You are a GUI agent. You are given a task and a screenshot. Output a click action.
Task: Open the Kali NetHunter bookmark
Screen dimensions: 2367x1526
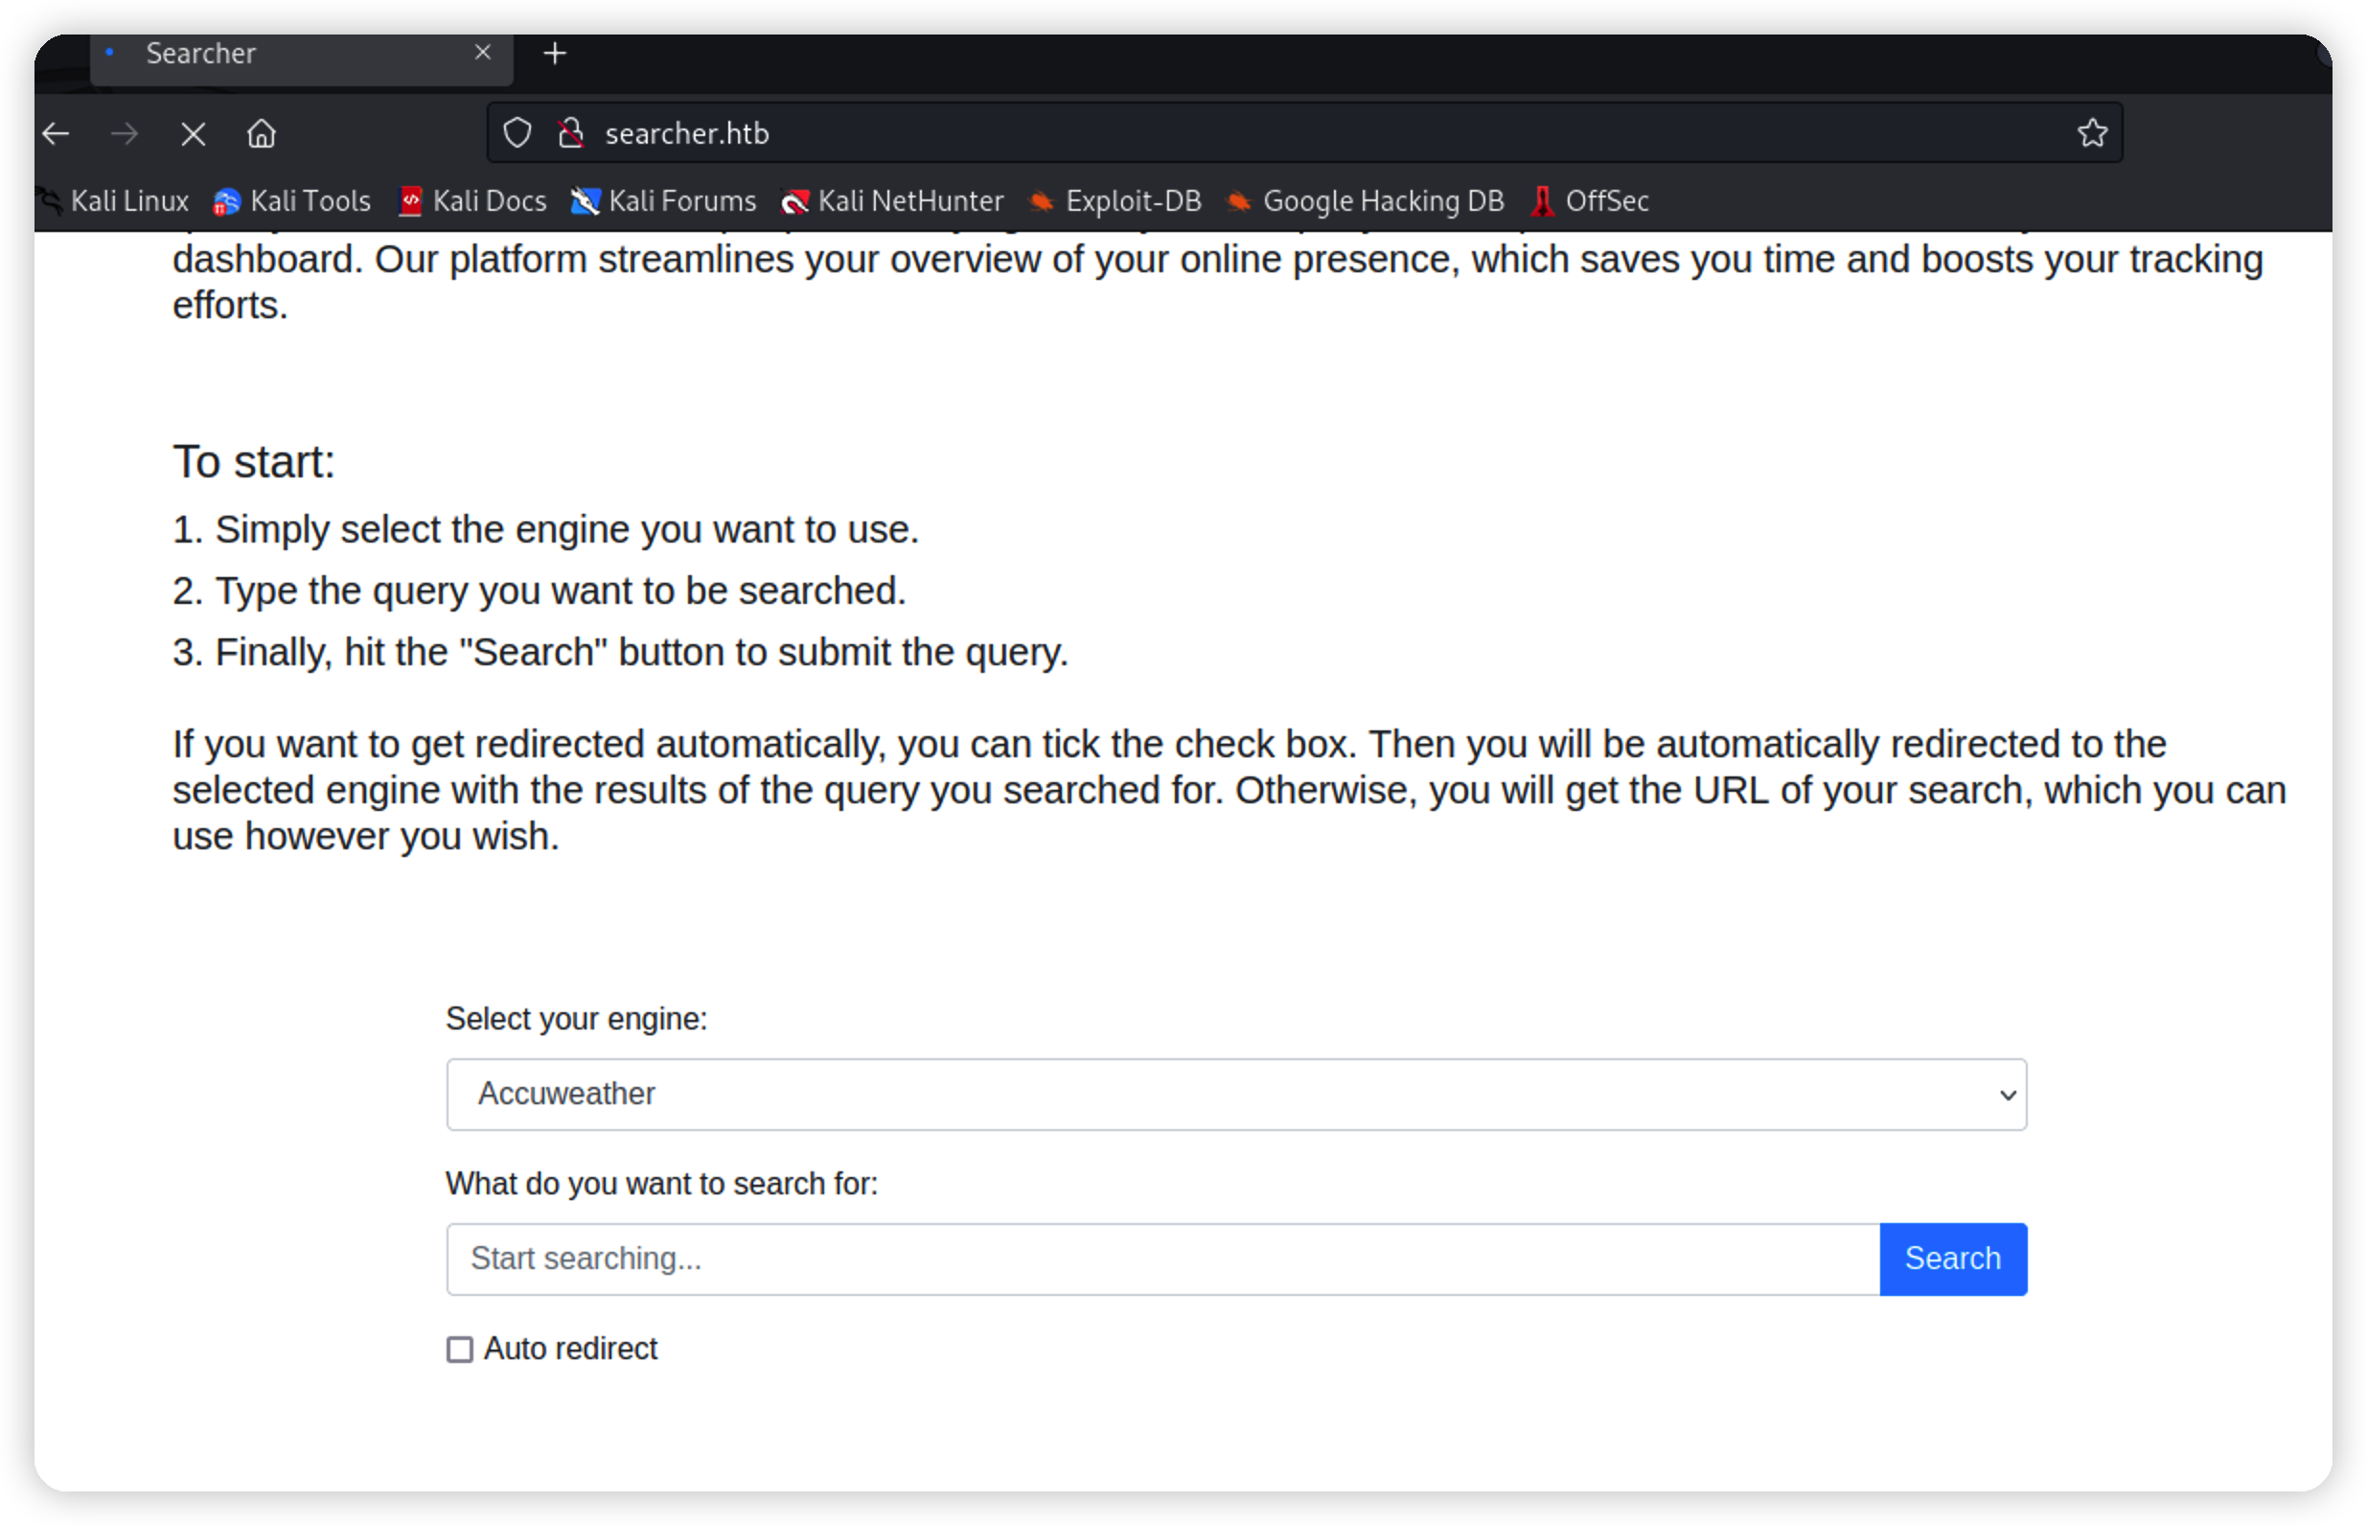click(893, 201)
